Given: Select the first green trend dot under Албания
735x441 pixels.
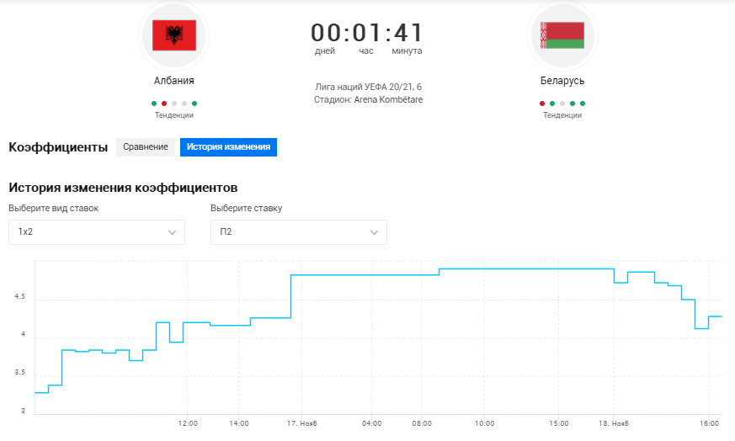Looking at the screenshot, I should [154, 104].
